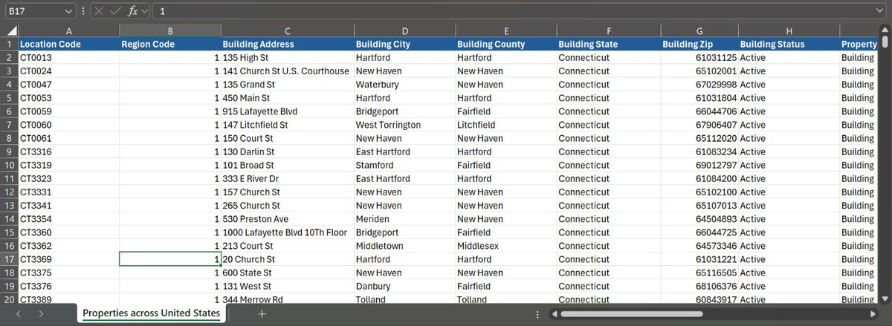Viewport: 892px width, 326px height.
Task: Click the Middletown city cell
Action: (404, 246)
